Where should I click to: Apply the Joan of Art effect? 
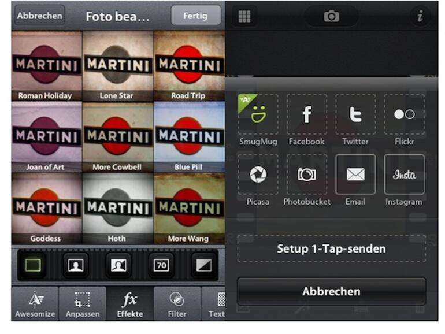tap(47, 138)
